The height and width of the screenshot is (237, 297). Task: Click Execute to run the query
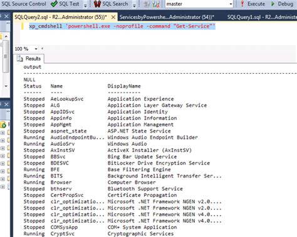tap(253, 4)
